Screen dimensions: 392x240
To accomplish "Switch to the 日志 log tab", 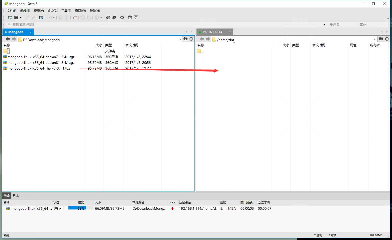I will pyautogui.click(x=16, y=196).
